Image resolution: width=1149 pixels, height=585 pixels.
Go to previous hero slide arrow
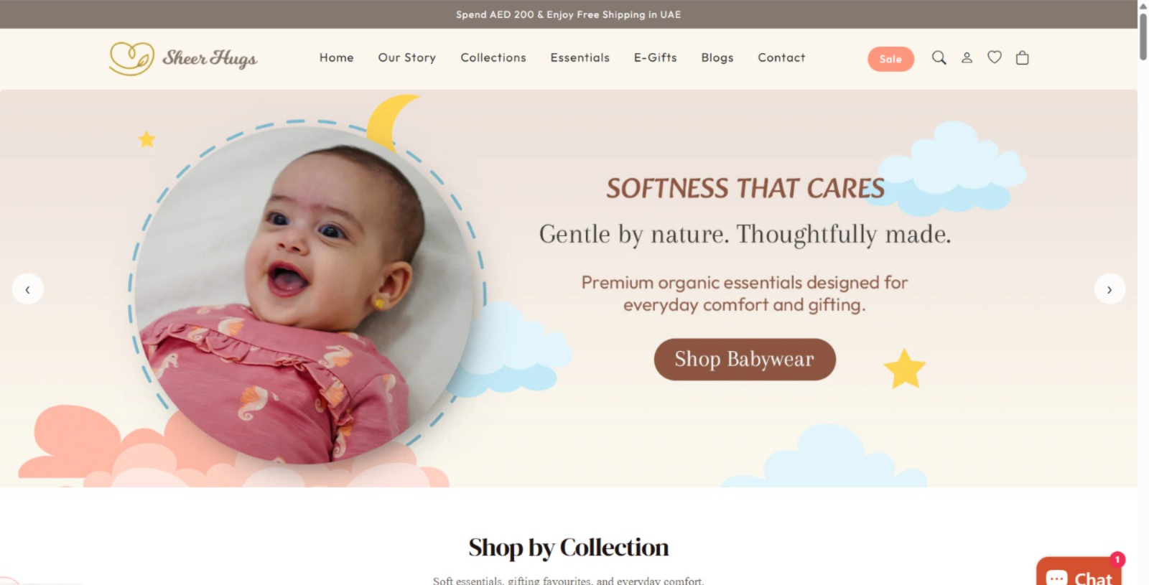point(27,289)
